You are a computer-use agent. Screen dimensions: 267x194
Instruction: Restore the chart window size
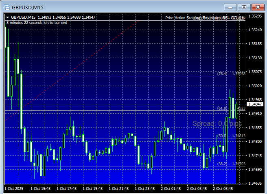[x=244, y=7]
